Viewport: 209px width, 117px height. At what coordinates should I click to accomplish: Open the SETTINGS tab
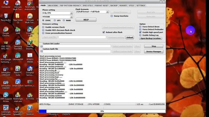pyautogui.click(x=141, y=6)
